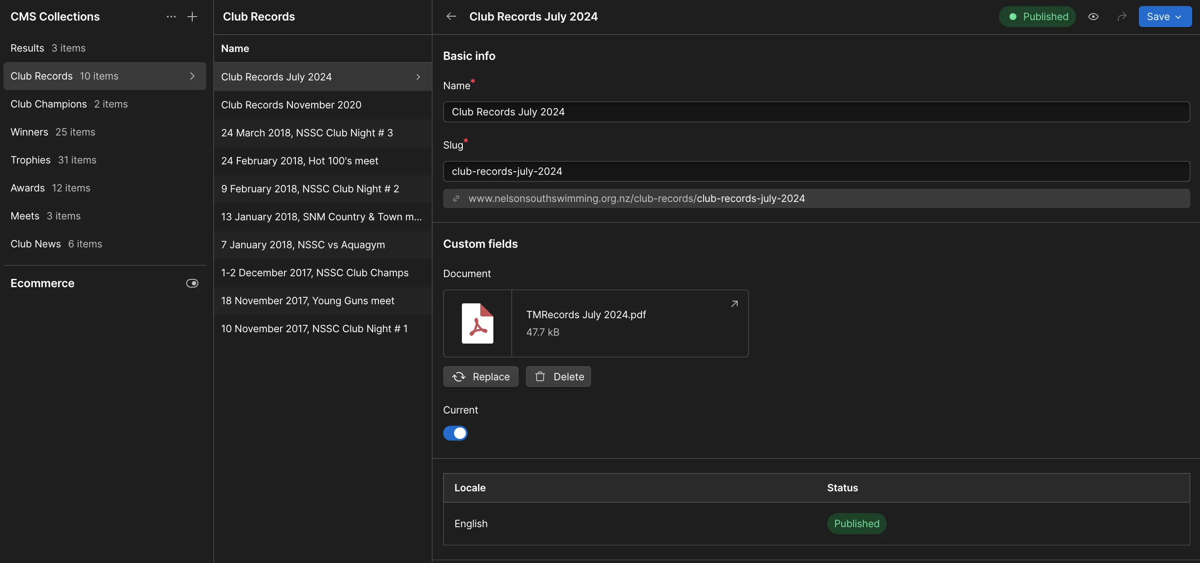Click the share arrow icon beside Save
1200x563 pixels.
coord(1122,17)
